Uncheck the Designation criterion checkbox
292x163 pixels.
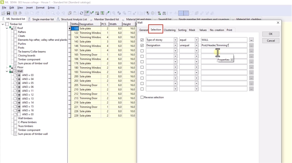[142, 46]
